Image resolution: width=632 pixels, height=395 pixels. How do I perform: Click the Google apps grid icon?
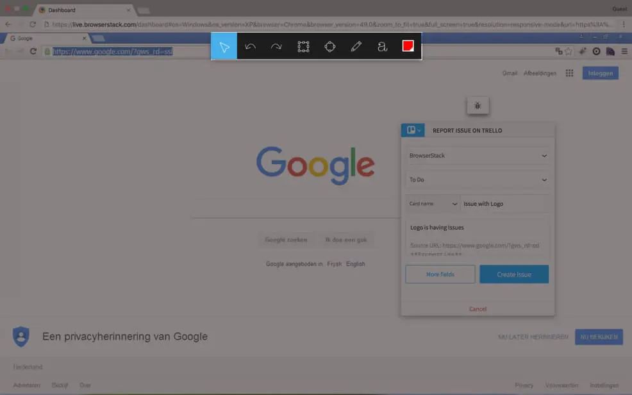569,74
